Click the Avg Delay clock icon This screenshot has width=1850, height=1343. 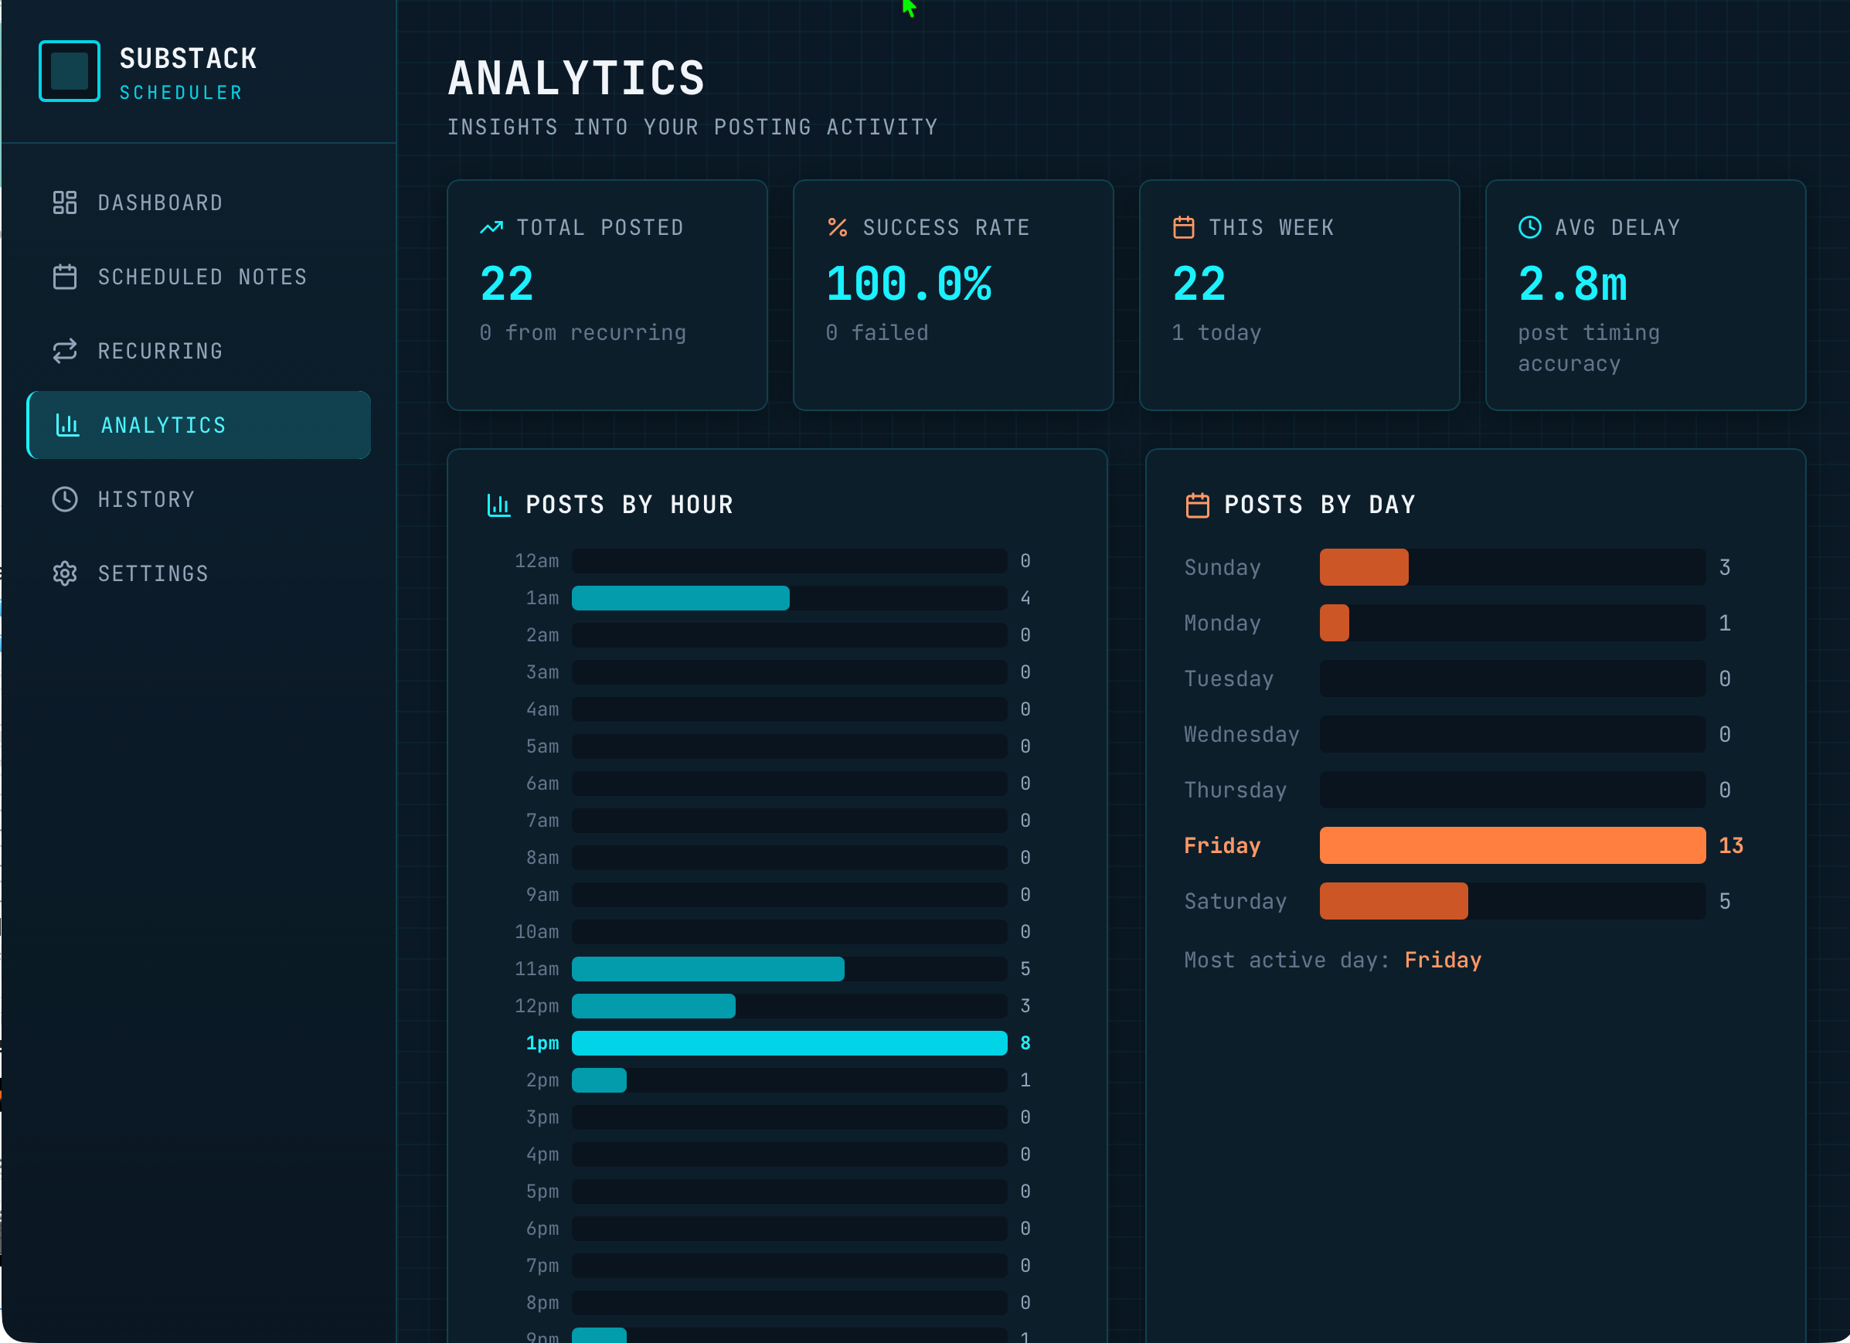coord(1529,227)
